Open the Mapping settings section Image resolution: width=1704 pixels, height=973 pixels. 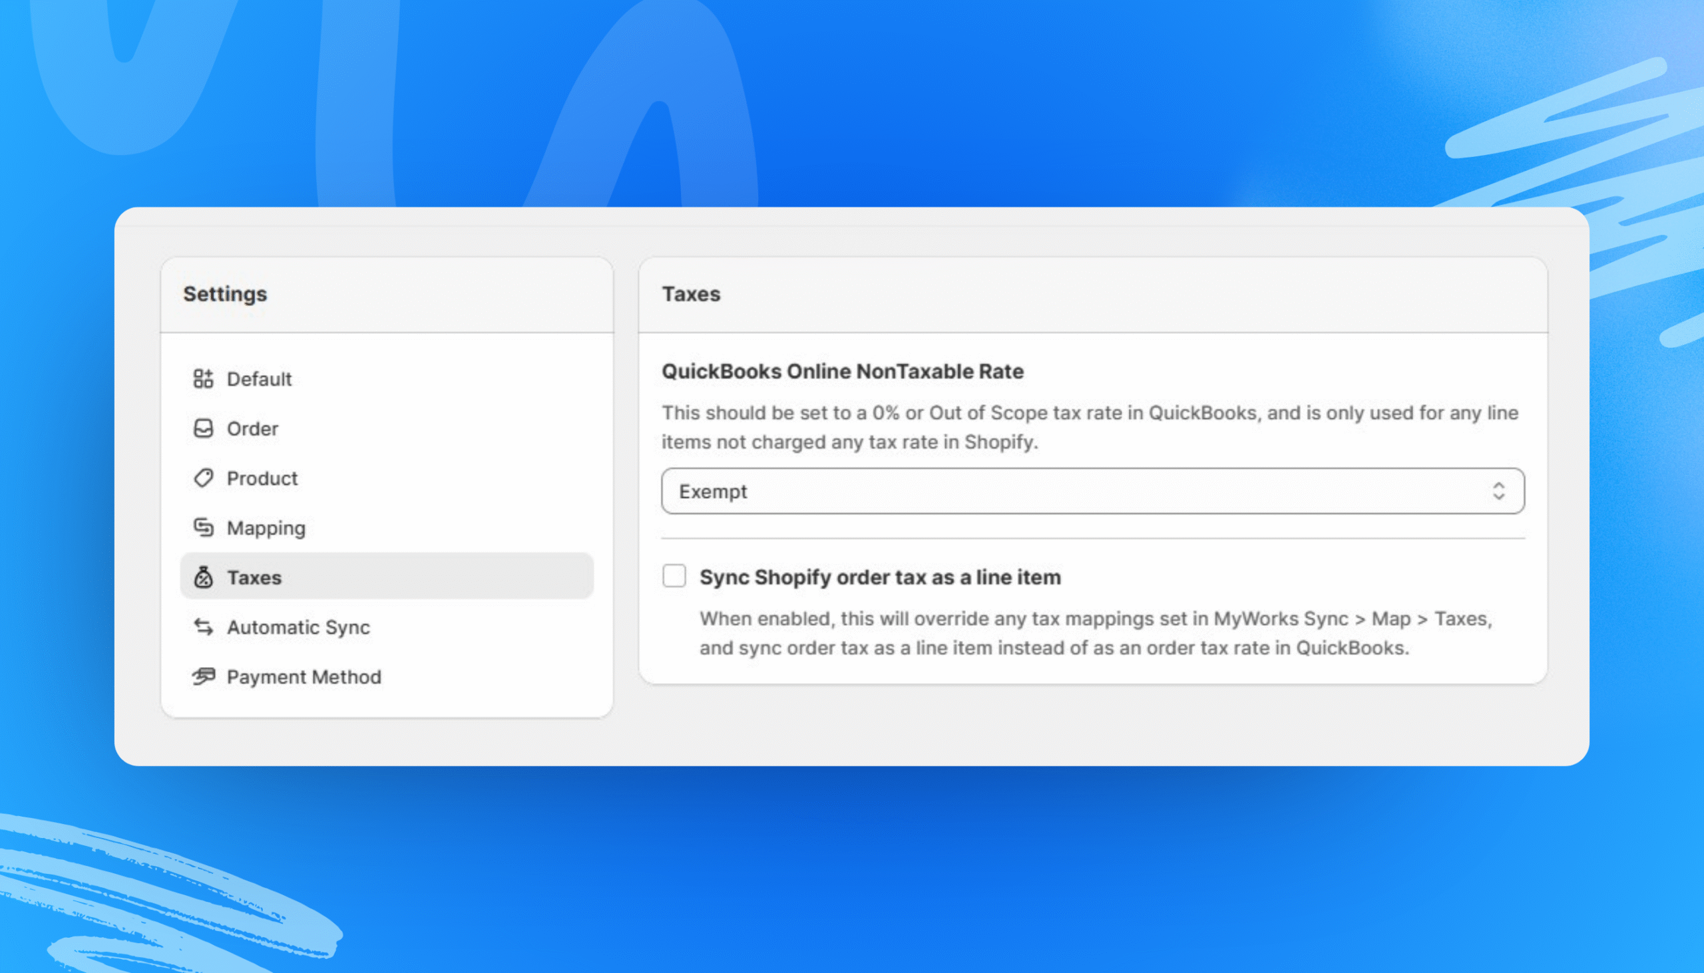267,527
